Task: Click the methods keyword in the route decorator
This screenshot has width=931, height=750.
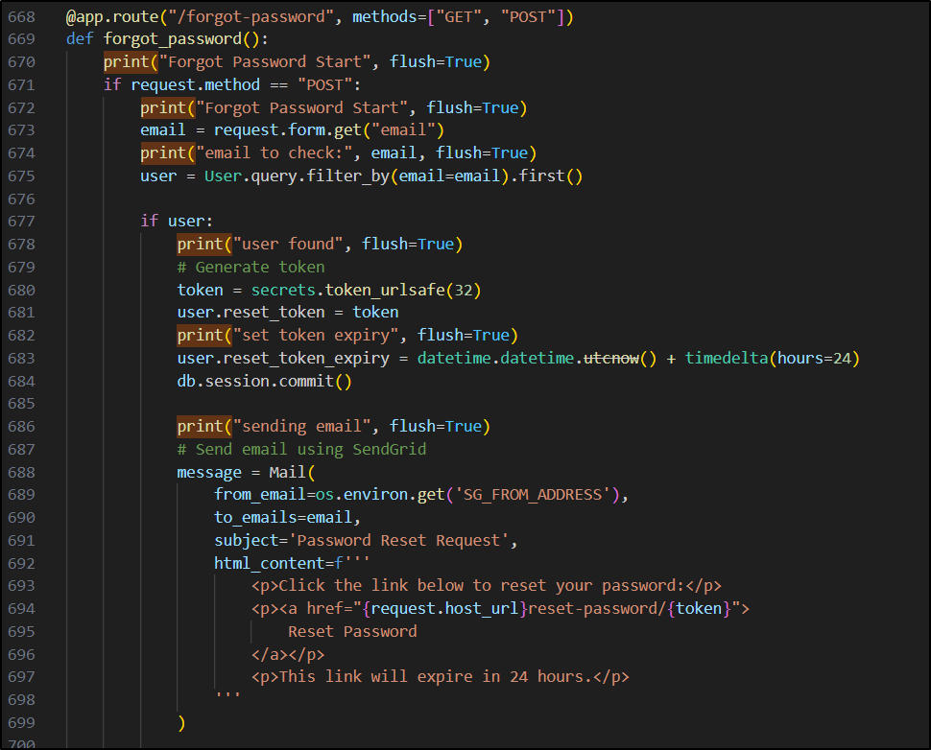Action: (385, 16)
